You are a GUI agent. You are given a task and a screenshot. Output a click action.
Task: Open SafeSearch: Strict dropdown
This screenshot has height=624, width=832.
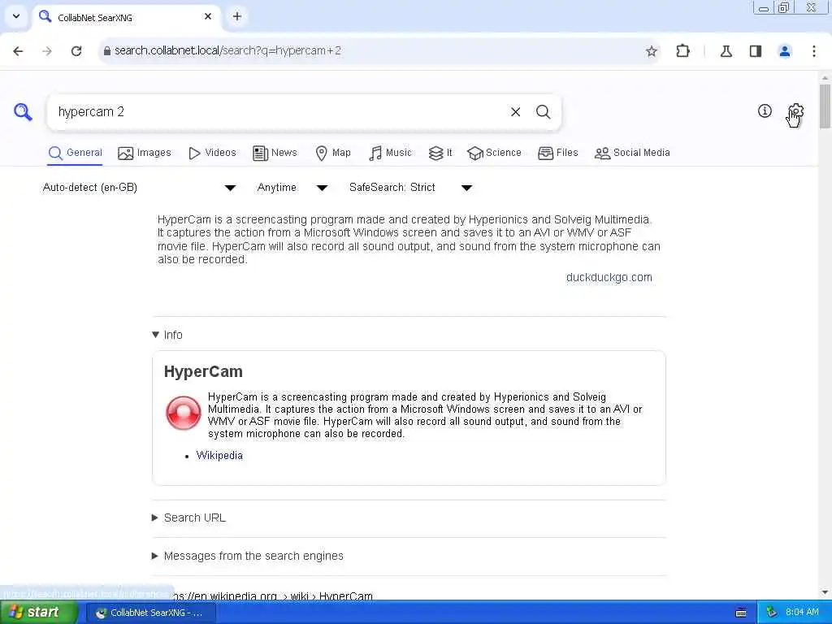click(410, 188)
